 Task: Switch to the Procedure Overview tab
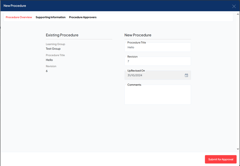[19, 17]
